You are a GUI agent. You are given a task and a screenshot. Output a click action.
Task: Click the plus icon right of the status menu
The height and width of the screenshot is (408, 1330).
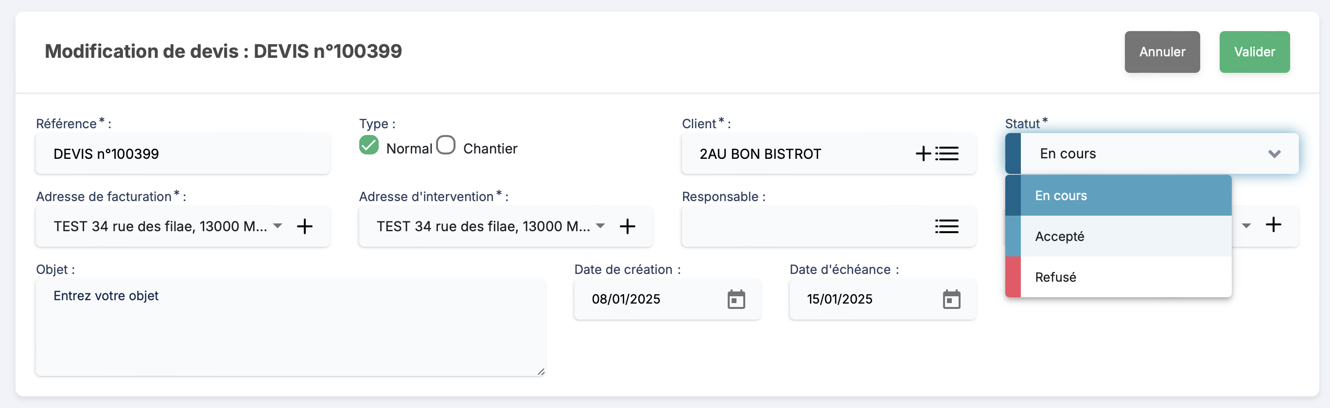pyautogui.click(x=1273, y=225)
